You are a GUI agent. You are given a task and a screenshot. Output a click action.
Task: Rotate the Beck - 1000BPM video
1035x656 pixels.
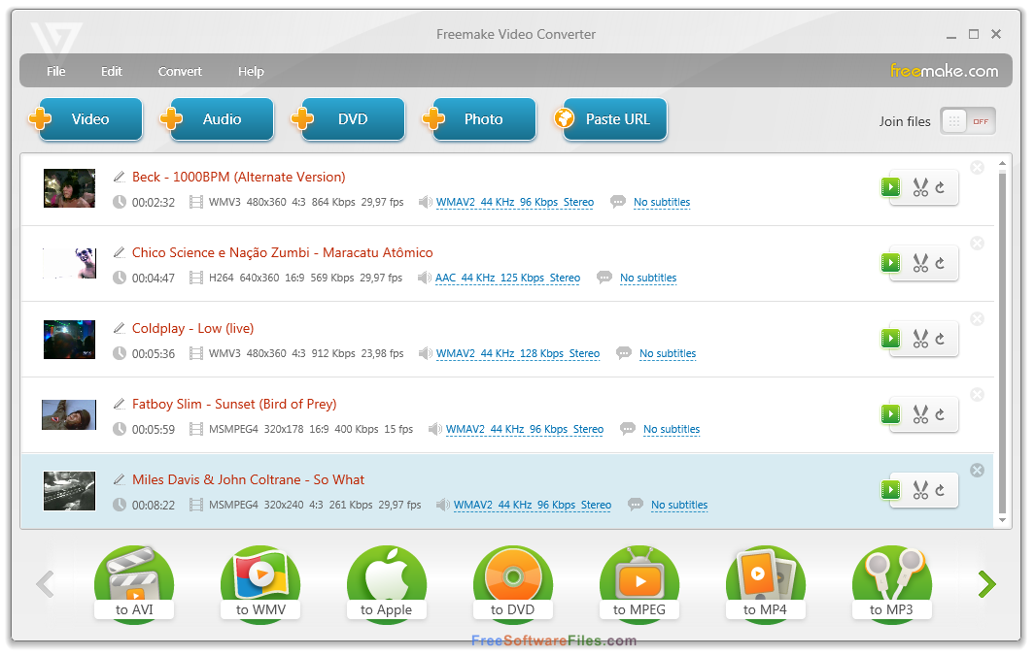940,188
